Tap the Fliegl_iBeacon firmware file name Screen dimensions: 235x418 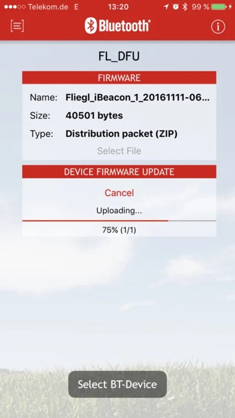pos(138,98)
